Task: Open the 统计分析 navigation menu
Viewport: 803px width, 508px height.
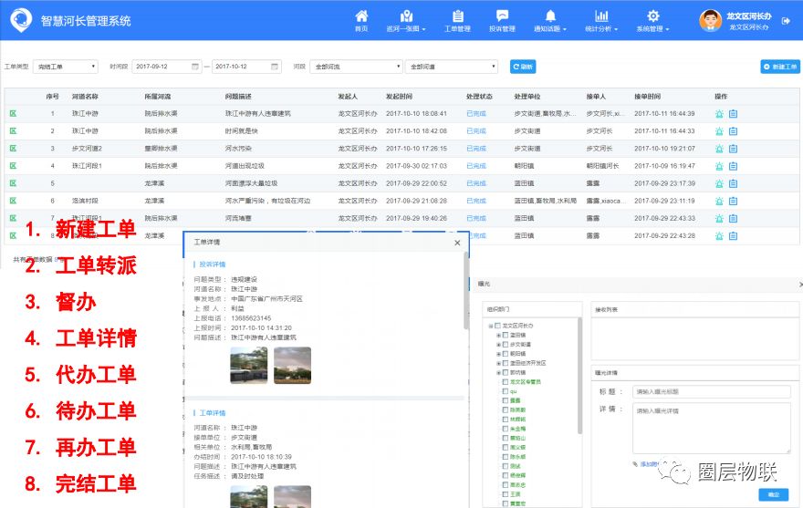Action: tap(601, 20)
